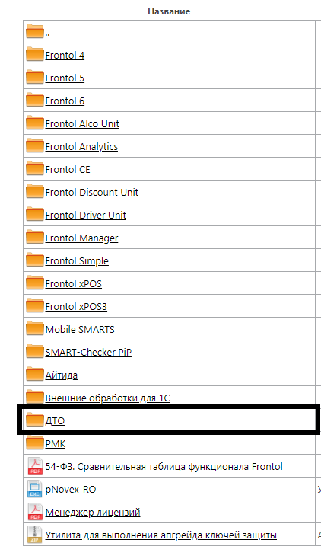Select the Frontol Manager link
Viewport: 321px width, 556px height.
point(82,238)
